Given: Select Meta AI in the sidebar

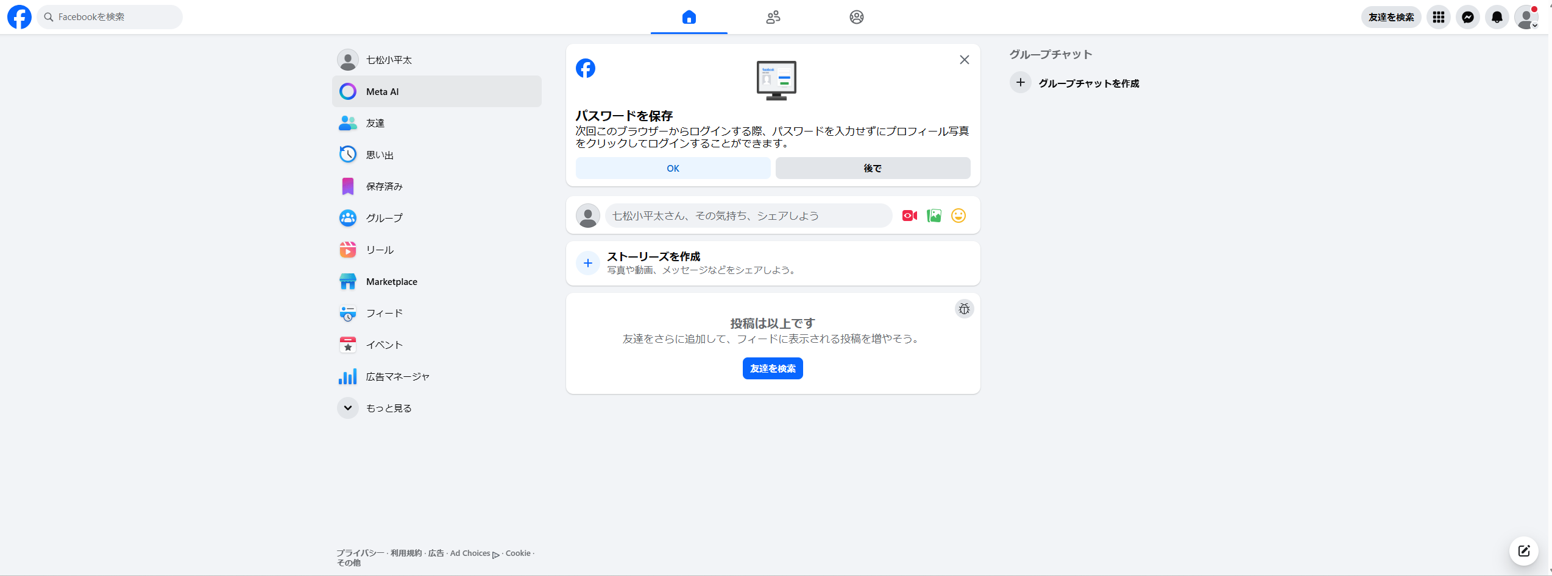Looking at the screenshot, I should coord(381,91).
